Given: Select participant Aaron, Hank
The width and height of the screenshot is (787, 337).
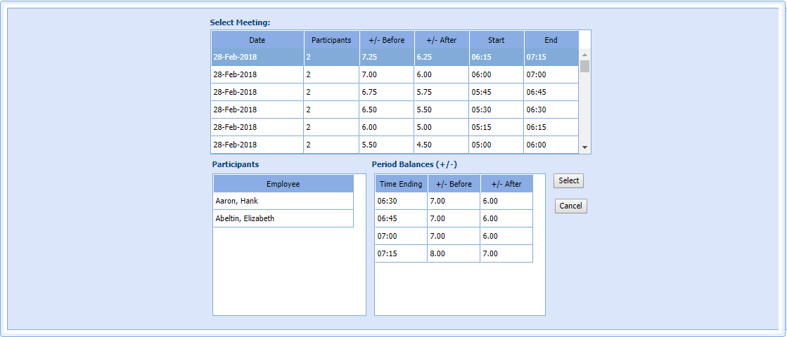Looking at the screenshot, I should [283, 201].
